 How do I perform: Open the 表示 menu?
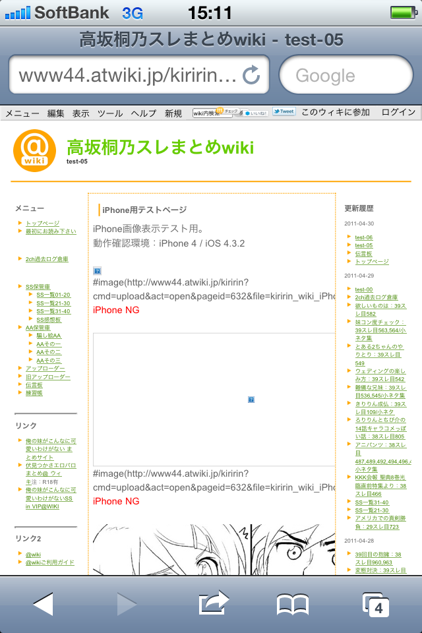pyautogui.click(x=80, y=113)
